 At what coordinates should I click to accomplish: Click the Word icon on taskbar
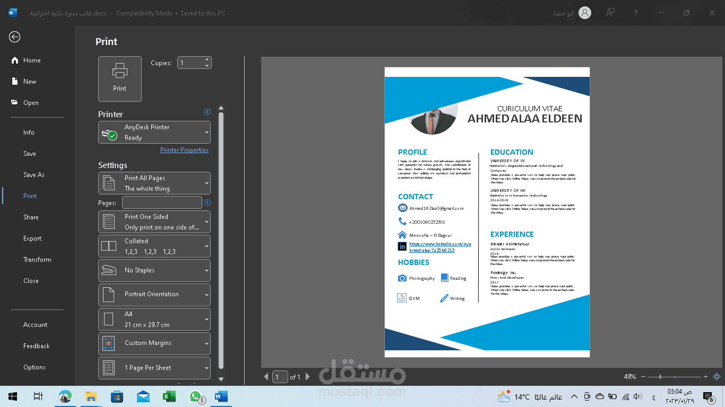[221, 396]
